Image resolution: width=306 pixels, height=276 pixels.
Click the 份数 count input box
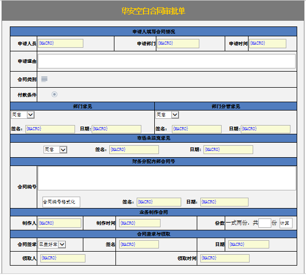[265, 223]
